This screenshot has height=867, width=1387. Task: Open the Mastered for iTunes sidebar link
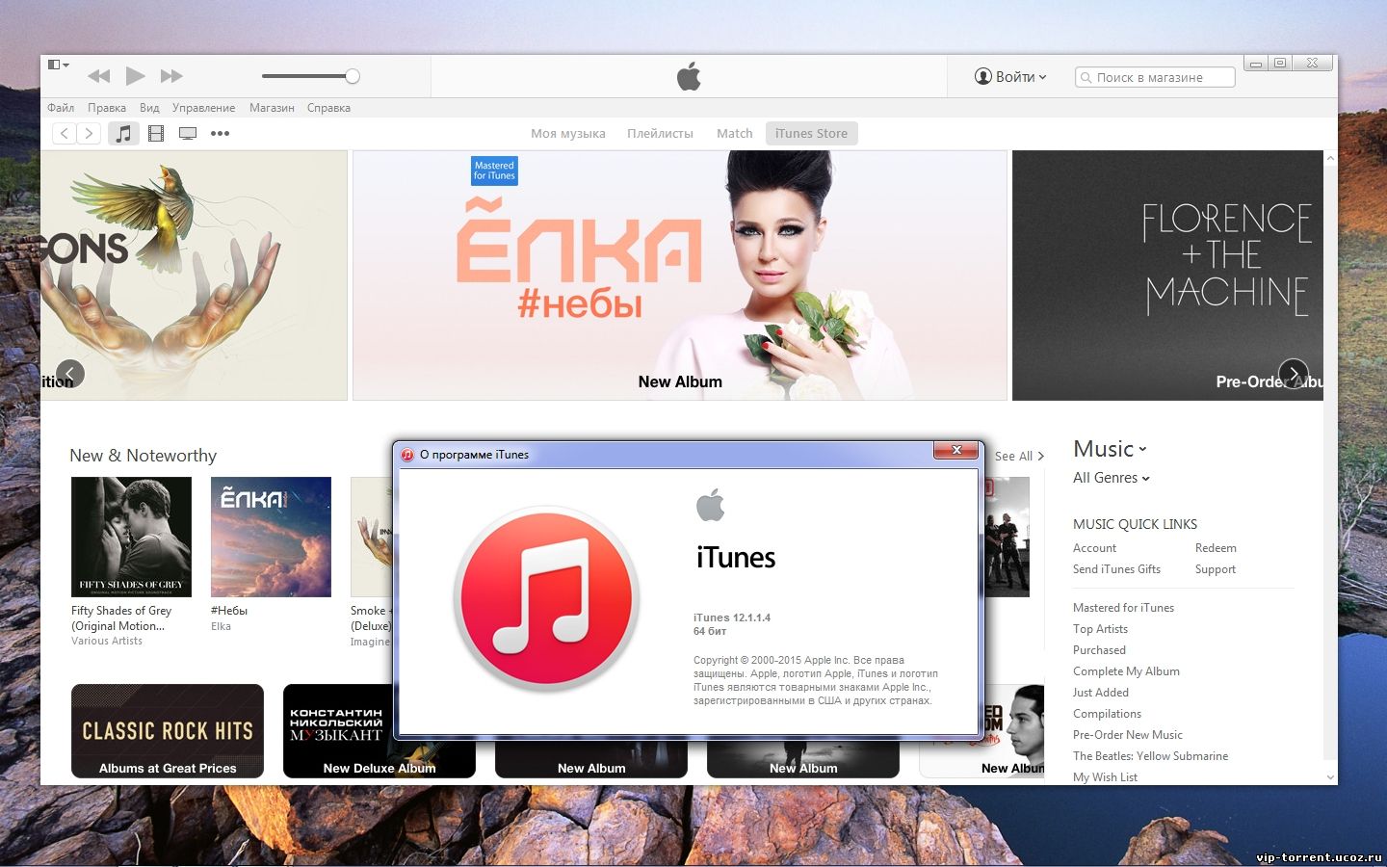[1123, 608]
